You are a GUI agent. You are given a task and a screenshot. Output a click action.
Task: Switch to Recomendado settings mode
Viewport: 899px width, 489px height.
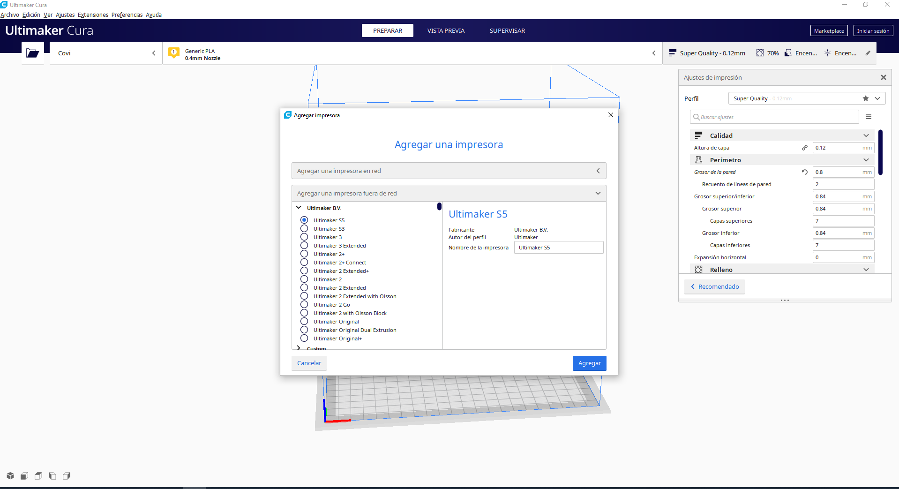point(714,286)
